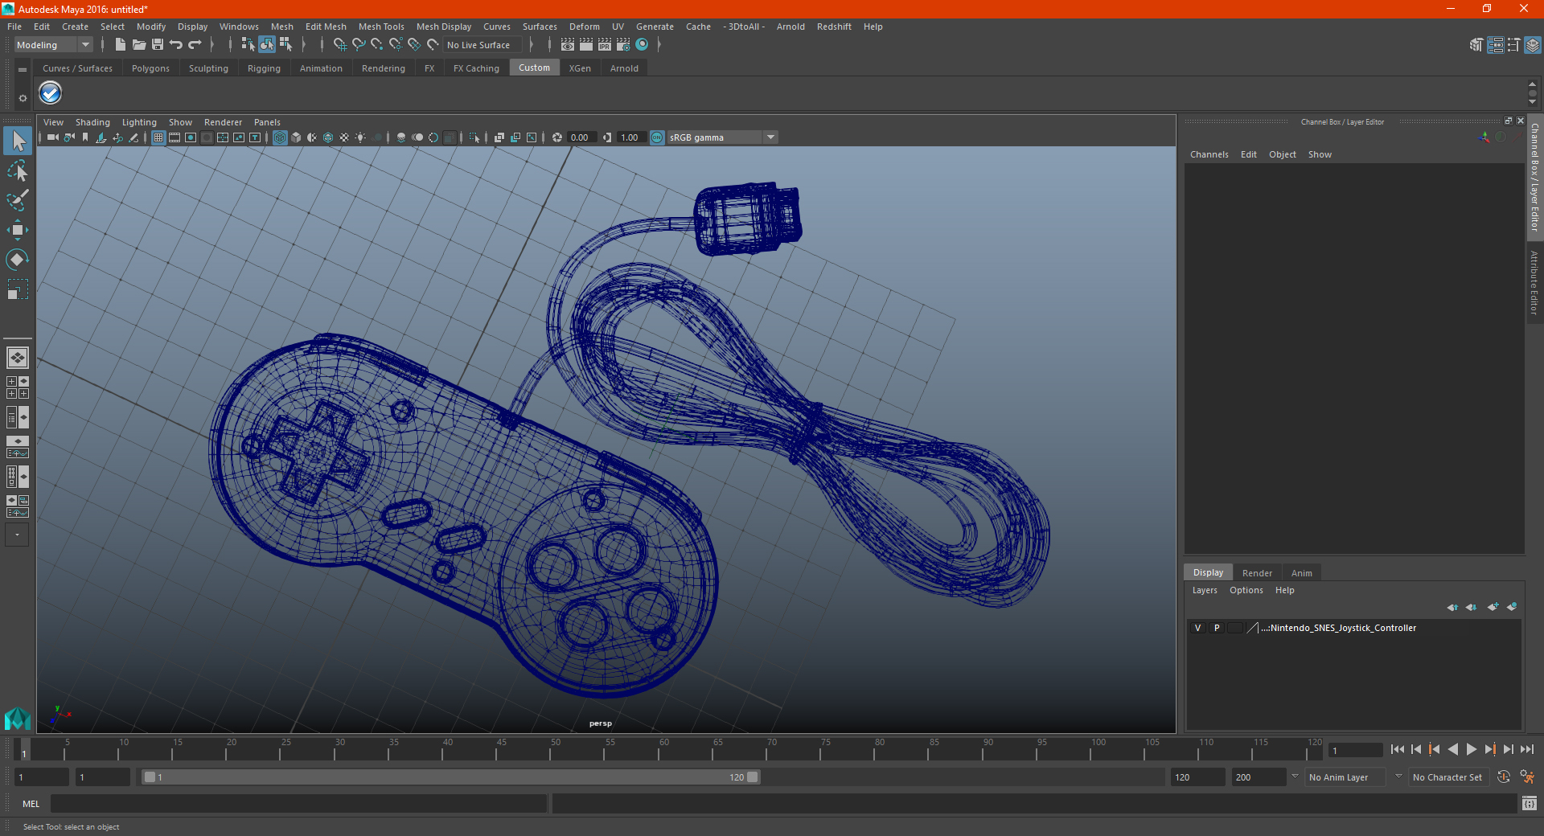Select by hierarchy mode icon
The height and width of the screenshot is (836, 1544).
248,45
